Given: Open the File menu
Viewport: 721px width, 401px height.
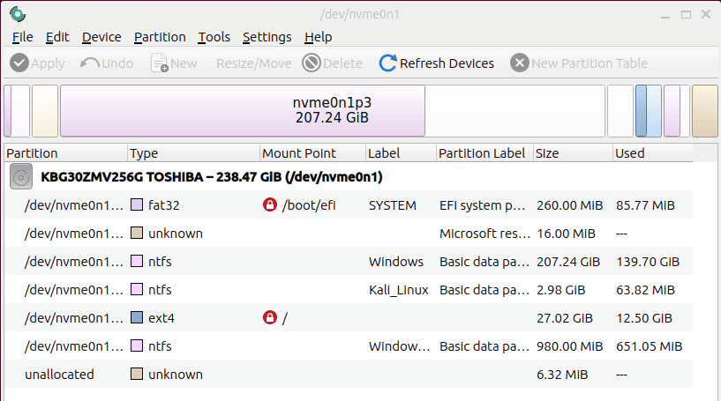Looking at the screenshot, I should (x=23, y=37).
